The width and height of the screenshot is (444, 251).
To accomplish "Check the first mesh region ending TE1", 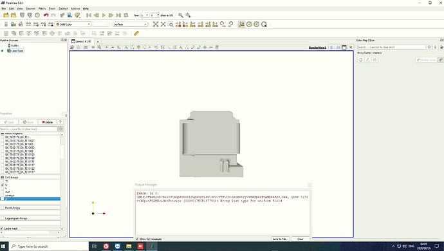I will tap(3, 137).
